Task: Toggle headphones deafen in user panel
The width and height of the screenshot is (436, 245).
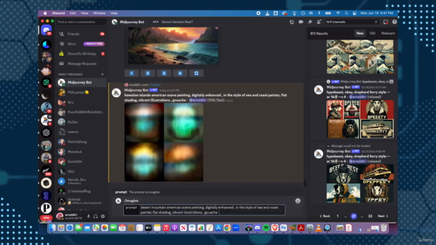Action: [x=95, y=216]
